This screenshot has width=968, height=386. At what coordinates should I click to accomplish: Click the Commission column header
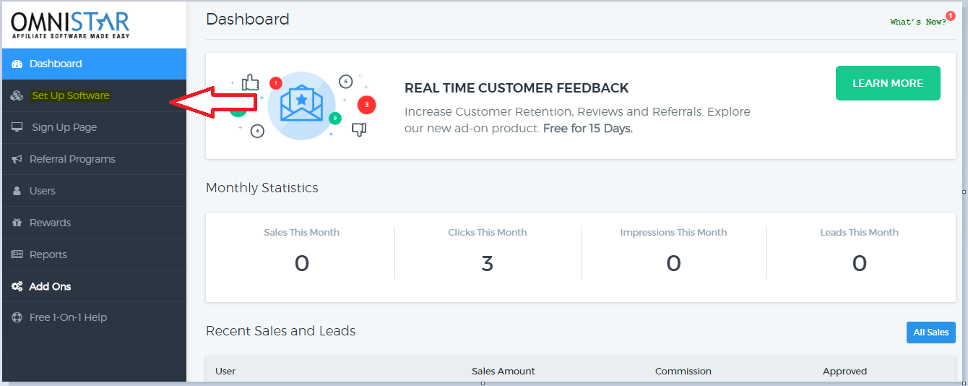[683, 371]
